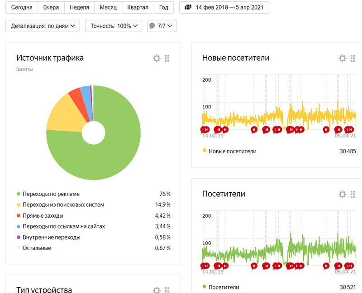Open the 7/7 annotations dropdown
Screen dimensions: 362x293
pos(162,26)
